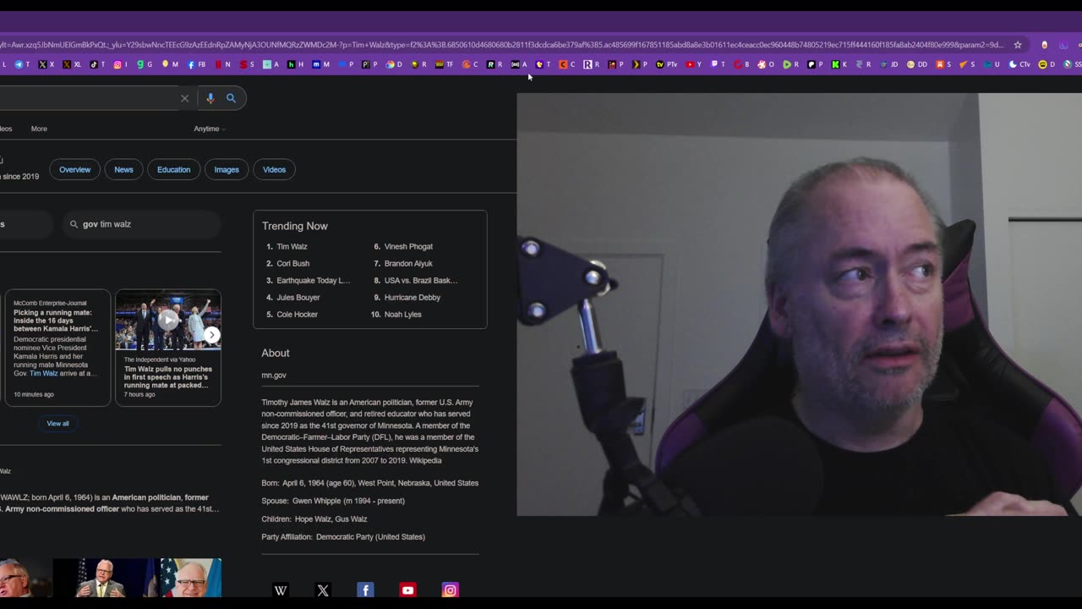Open the Twitch 'T' bookmark
The width and height of the screenshot is (1082, 609).
pyautogui.click(x=718, y=64)
